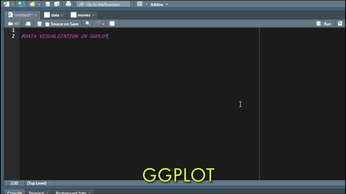Viewport: 346px width, 194px height.
Task: Save all open documents
Action: [56, 4]
